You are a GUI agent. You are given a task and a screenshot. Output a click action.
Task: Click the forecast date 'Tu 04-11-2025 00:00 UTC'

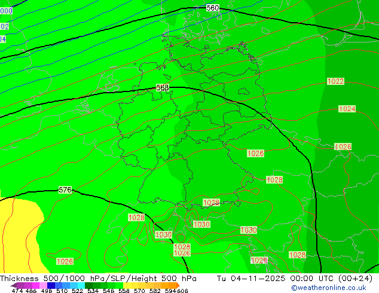pyautogui.click(x=276, y=279)
